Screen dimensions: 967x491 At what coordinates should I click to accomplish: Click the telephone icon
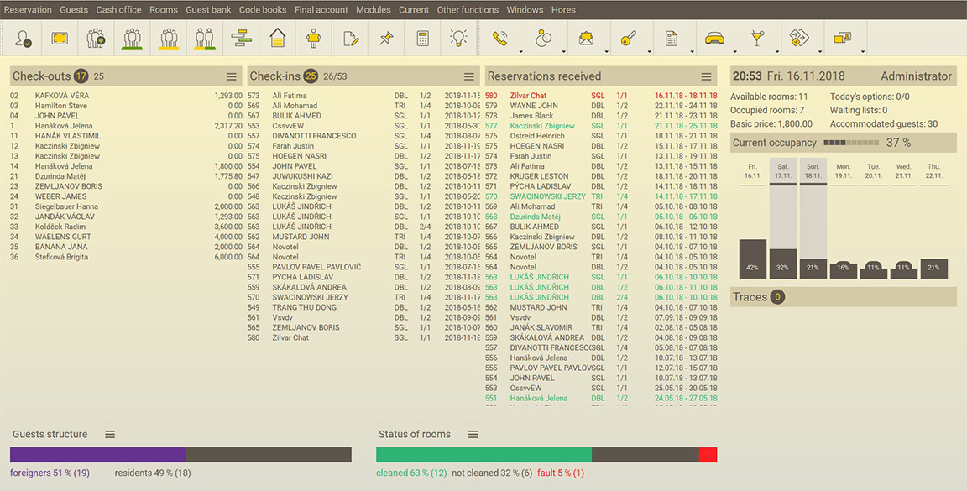[x=500, y=39]
